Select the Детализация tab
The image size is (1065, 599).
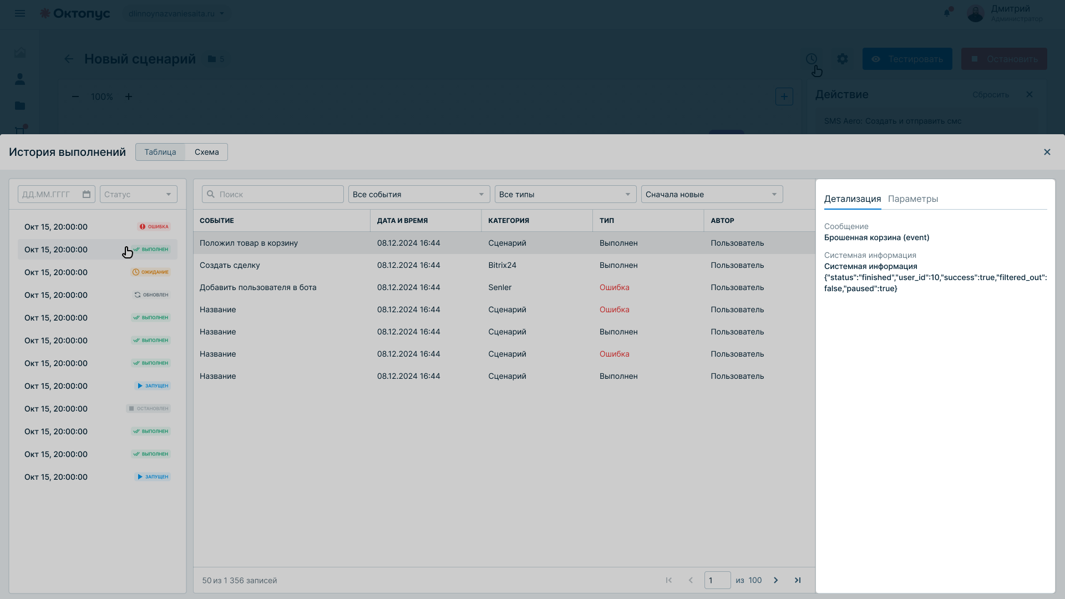tap(853, 199)
